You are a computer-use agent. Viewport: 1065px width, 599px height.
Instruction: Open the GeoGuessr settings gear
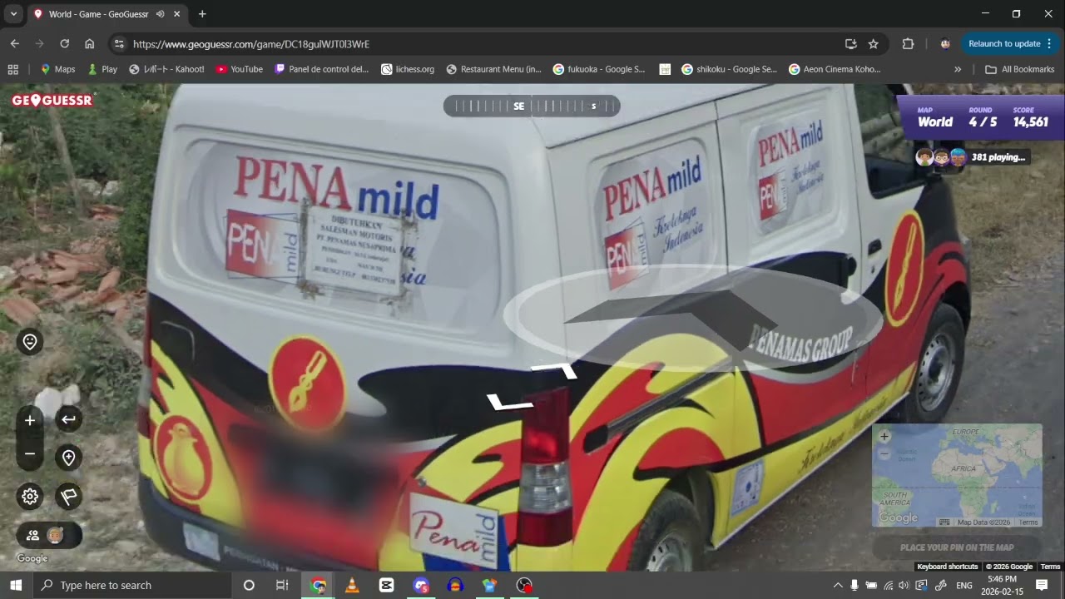point(30,497)
